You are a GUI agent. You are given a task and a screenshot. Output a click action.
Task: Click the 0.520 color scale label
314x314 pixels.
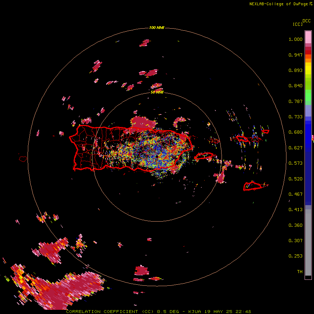pyautogui.click(x=296, y=179)
